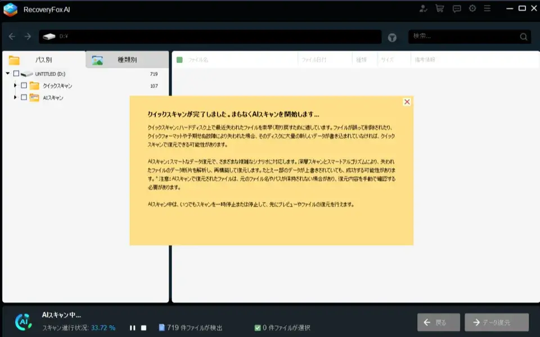The width and height of the screenshot is (540, 337).
Task: Click the 33.72 % scan progress value
Action: [x=103, y=327]
